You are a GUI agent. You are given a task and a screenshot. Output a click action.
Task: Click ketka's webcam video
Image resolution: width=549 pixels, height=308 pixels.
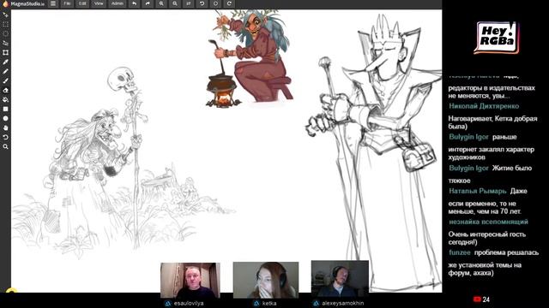[266, 280]
